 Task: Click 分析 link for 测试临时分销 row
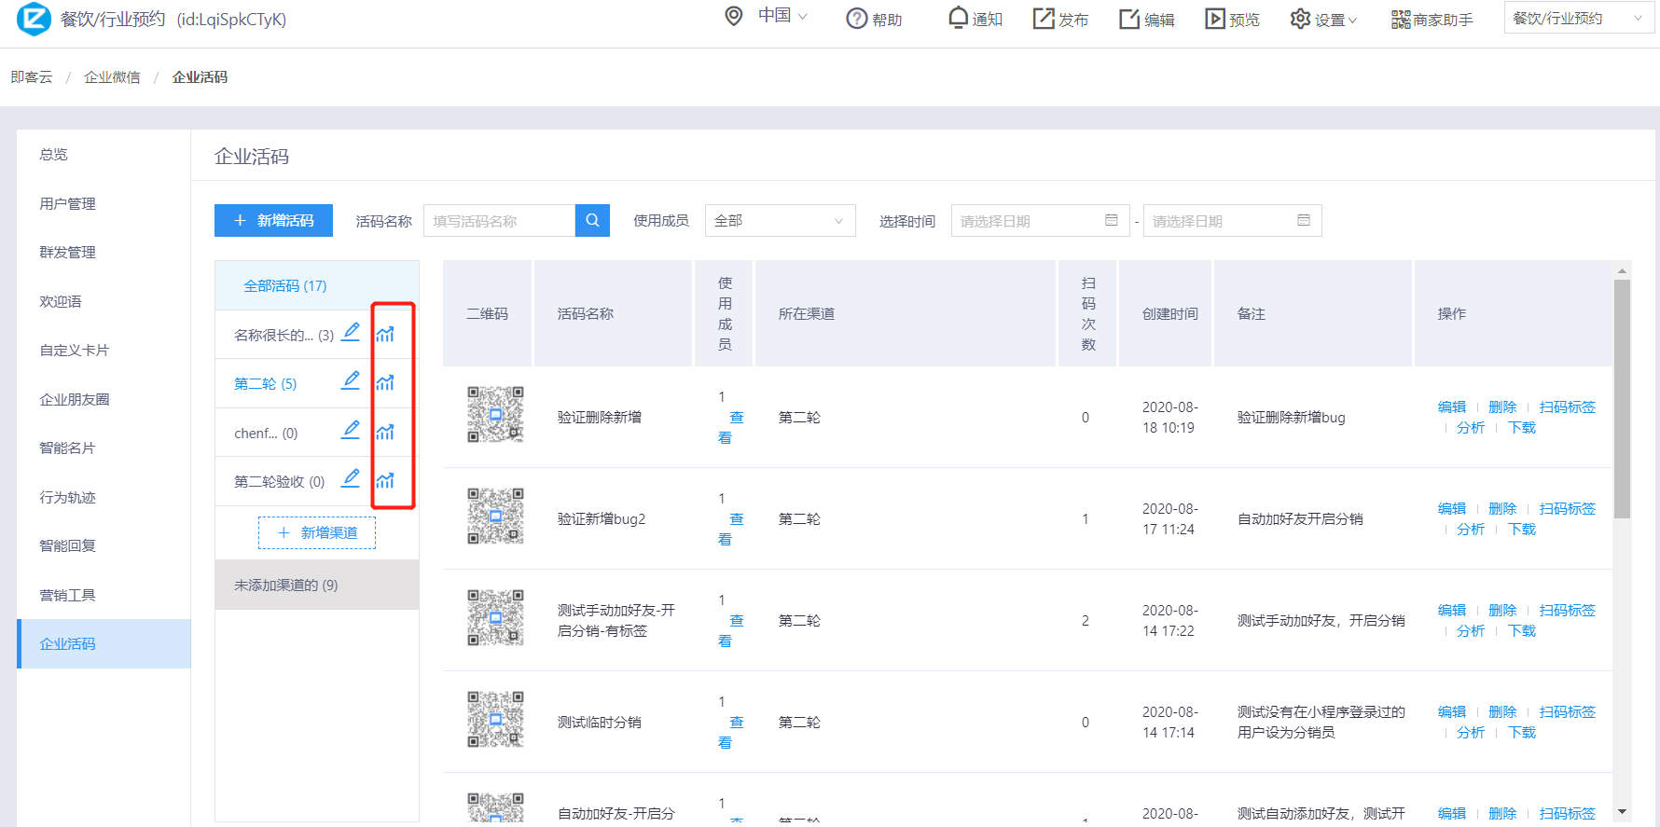[1471, 732]
